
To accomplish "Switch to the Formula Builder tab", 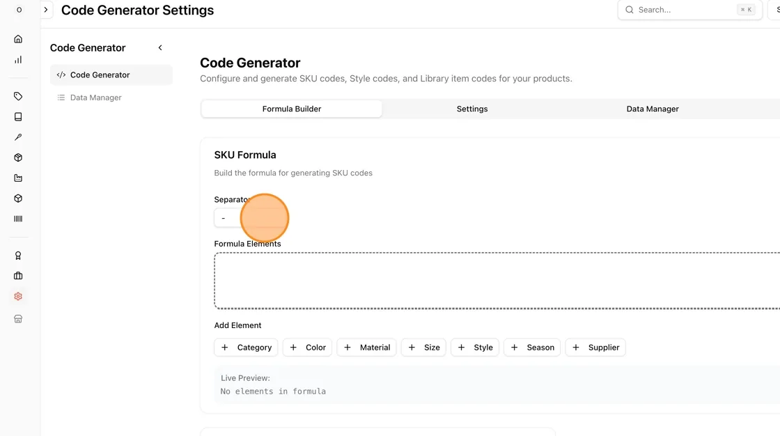I will coord(292,109).
